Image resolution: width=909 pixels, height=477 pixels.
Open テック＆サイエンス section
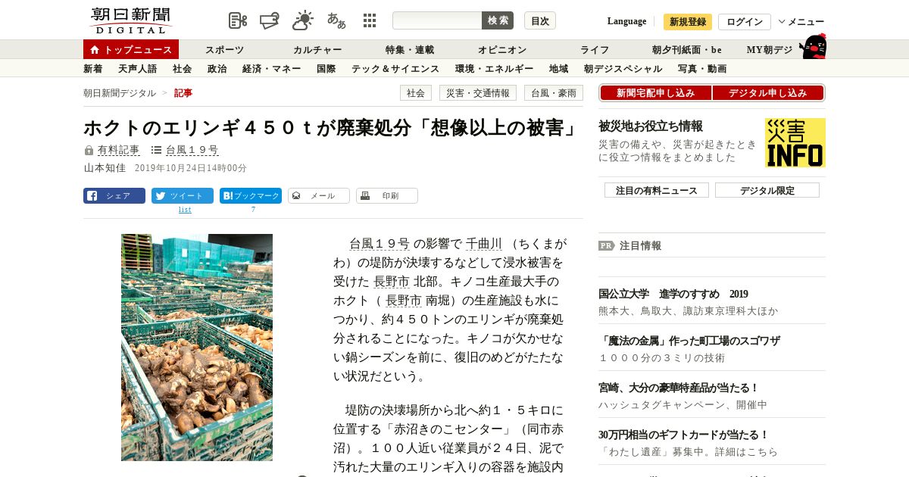point(395,68)
